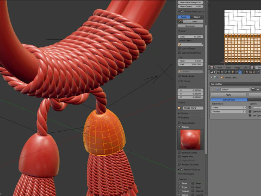Switch grease pencil source to Scene
261x196 pixels.
(184, 17)
